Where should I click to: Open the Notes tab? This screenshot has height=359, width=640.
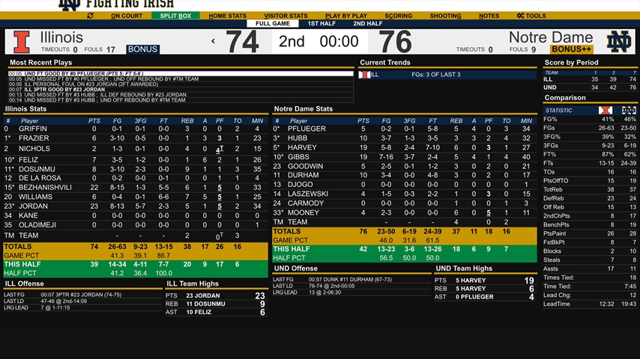tap(489, 16)
